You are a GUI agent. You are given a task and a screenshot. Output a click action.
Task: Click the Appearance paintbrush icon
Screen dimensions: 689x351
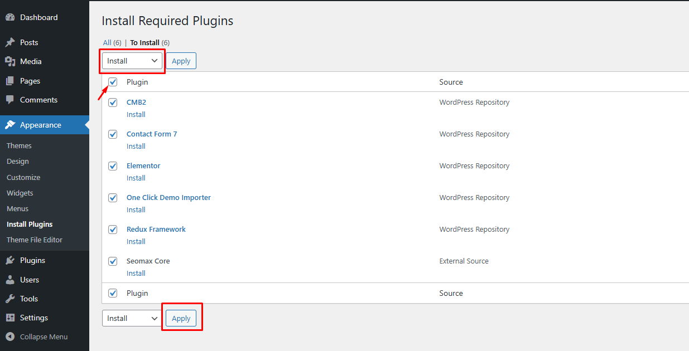(x=10, y=125)
